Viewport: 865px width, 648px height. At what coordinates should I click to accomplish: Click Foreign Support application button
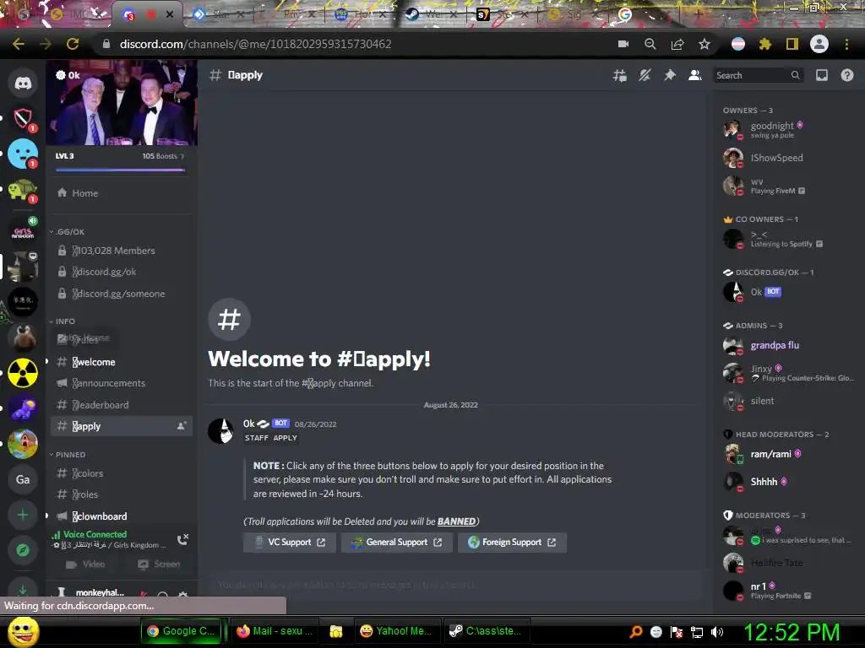pyautogui.click(x=512, y=543)
